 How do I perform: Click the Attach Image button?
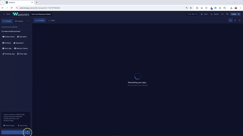click(x=9, y=125)
